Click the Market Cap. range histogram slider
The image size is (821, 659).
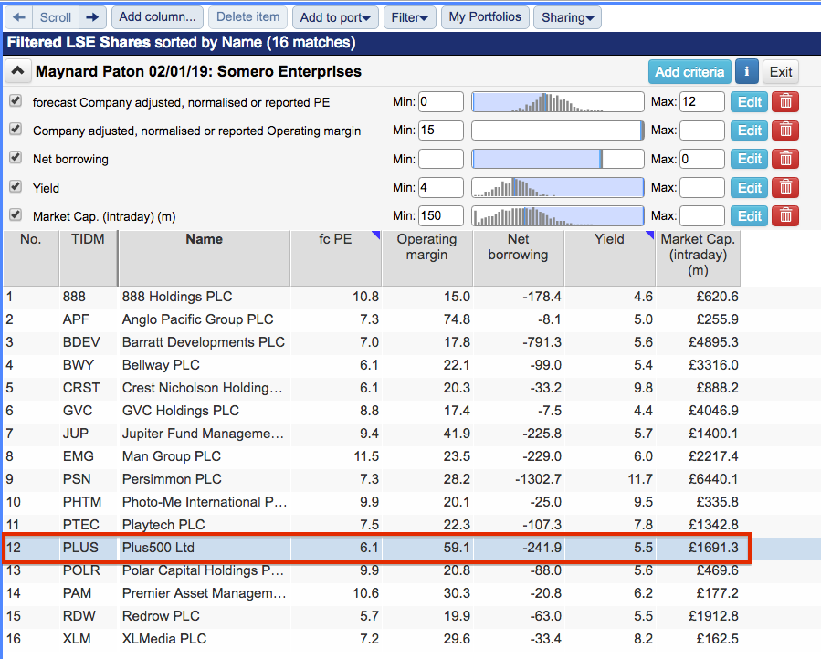(x=558, y=216)
